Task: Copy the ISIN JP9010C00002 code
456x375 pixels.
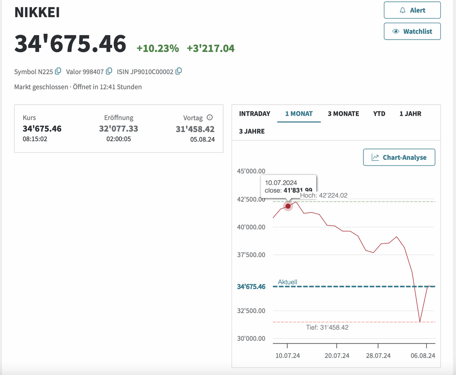Action: tap(179, 71)
